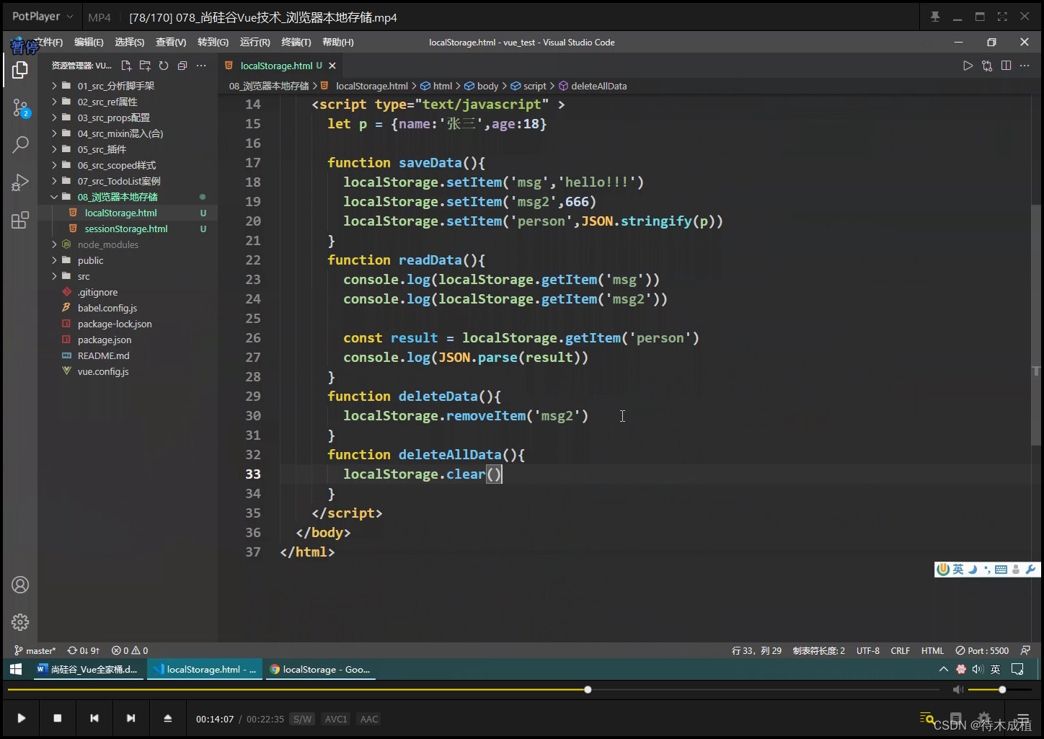This screenshot has height=739, width=1044.
Task: Open the 帮助(H) menu
Action: point(337,43)
